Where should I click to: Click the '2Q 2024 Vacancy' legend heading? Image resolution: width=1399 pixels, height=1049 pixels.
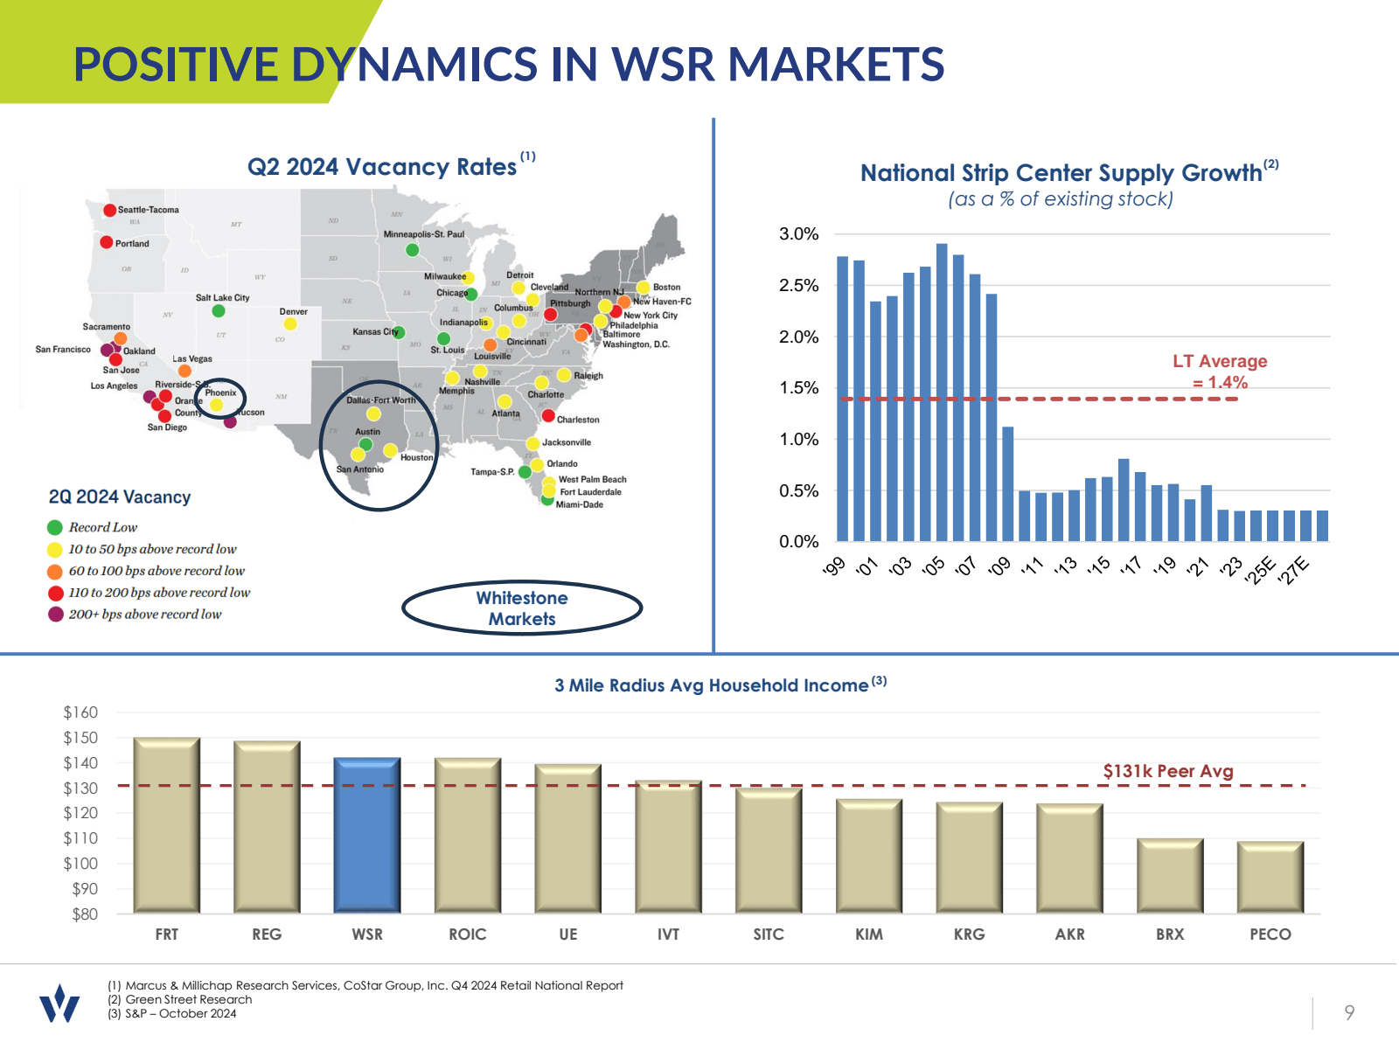coord(120,497)
